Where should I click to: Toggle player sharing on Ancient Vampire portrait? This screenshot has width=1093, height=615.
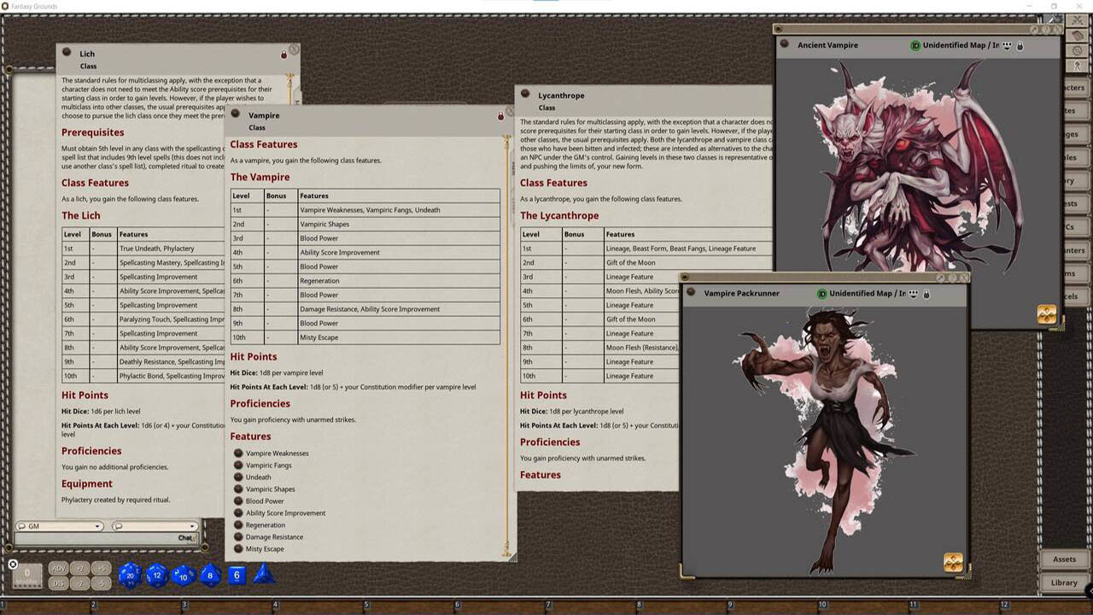(x=1008, y=45)
